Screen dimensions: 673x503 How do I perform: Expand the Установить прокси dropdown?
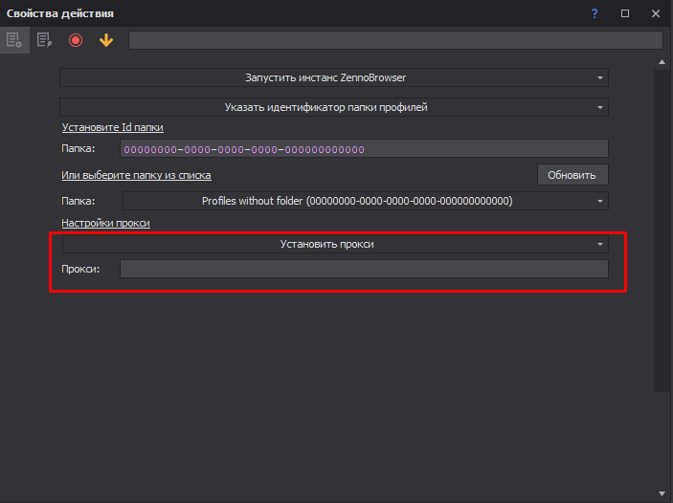[335, 244]
